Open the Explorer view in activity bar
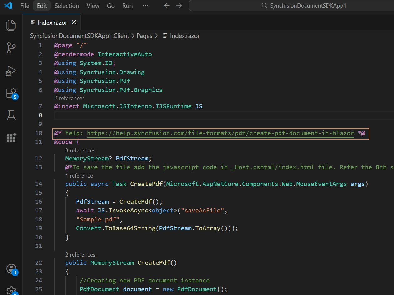The image size is (394, 295). click(x=11, y=25)
